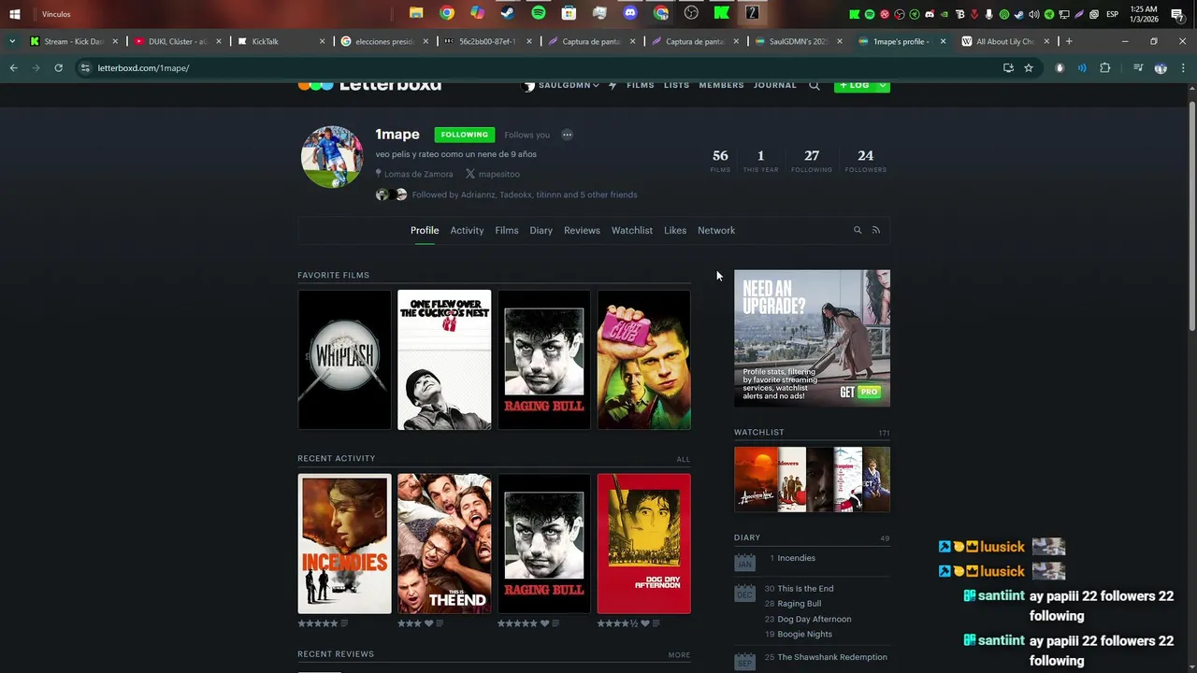View site information icon in address bar
Image resolution: width=1197 pixels, height=673 pixels.
(85, 68)
